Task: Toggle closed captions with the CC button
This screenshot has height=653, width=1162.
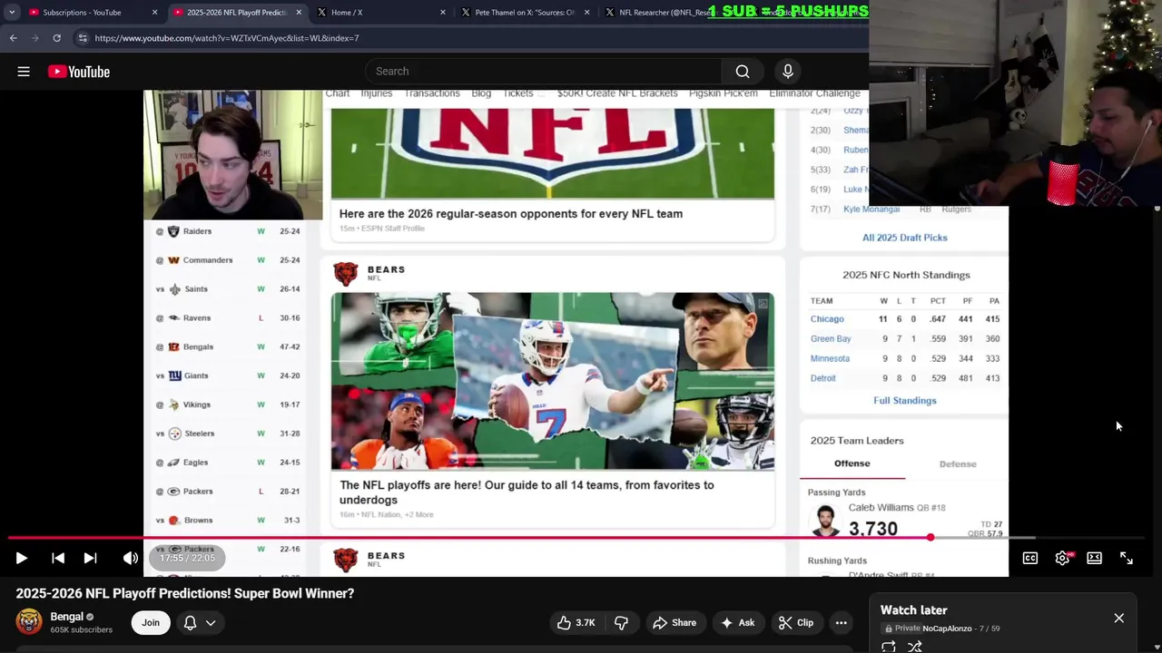Action: pyautogui.click(x=1030, y=559)
